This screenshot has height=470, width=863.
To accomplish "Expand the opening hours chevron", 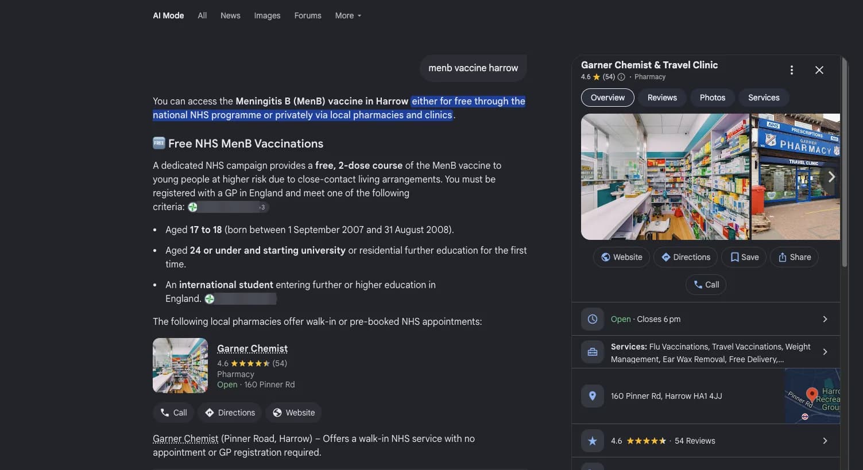I will tap(825, 319).
